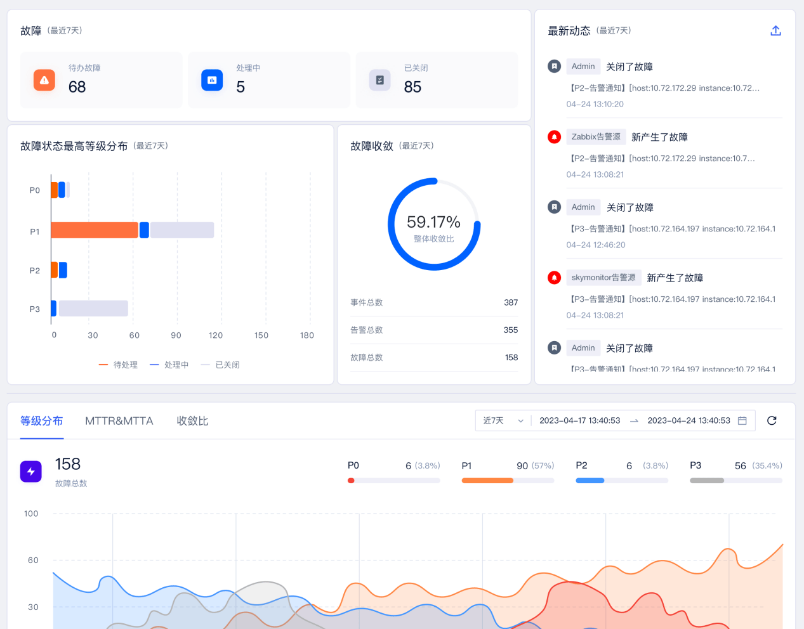Screen dimensions: 804x629
Task: Open the 已关闭 card showing 85
Action: (x=437, y=80)
